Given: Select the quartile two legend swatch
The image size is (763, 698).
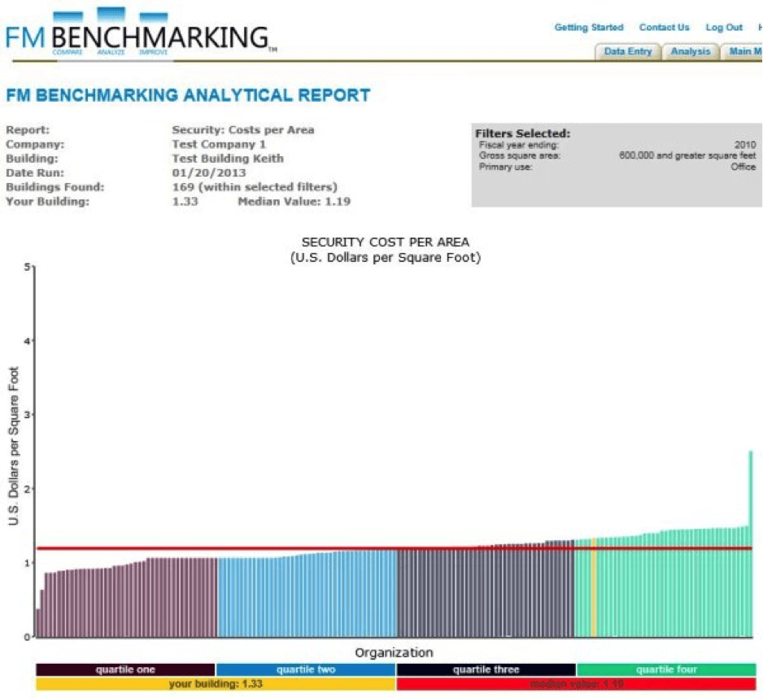Looking at the screenshot, I should [305, 670].
